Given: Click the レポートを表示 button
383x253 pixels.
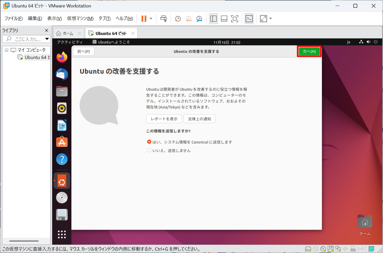Looking at the screenshot, I should tap(164, 119).
